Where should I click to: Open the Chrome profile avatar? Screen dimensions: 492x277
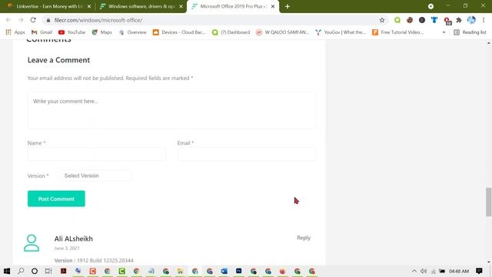coord(471,20)
